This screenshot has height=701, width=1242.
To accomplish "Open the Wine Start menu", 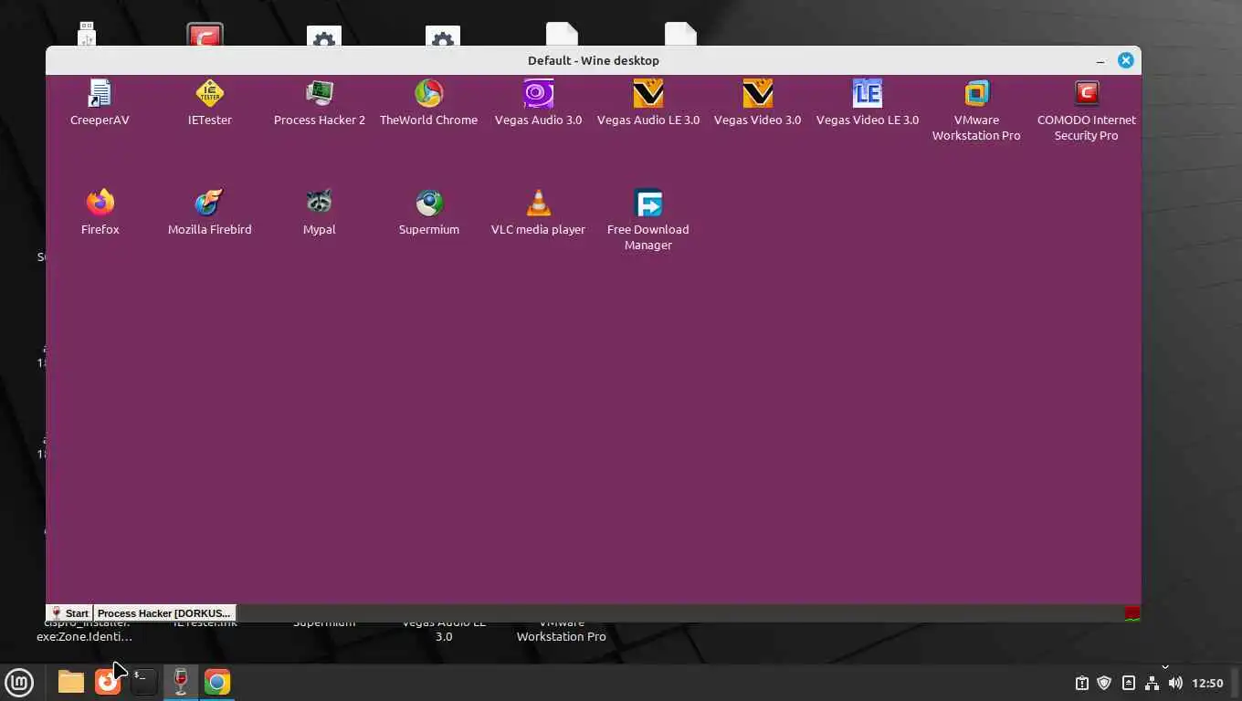I will click(x=70, y=613).
